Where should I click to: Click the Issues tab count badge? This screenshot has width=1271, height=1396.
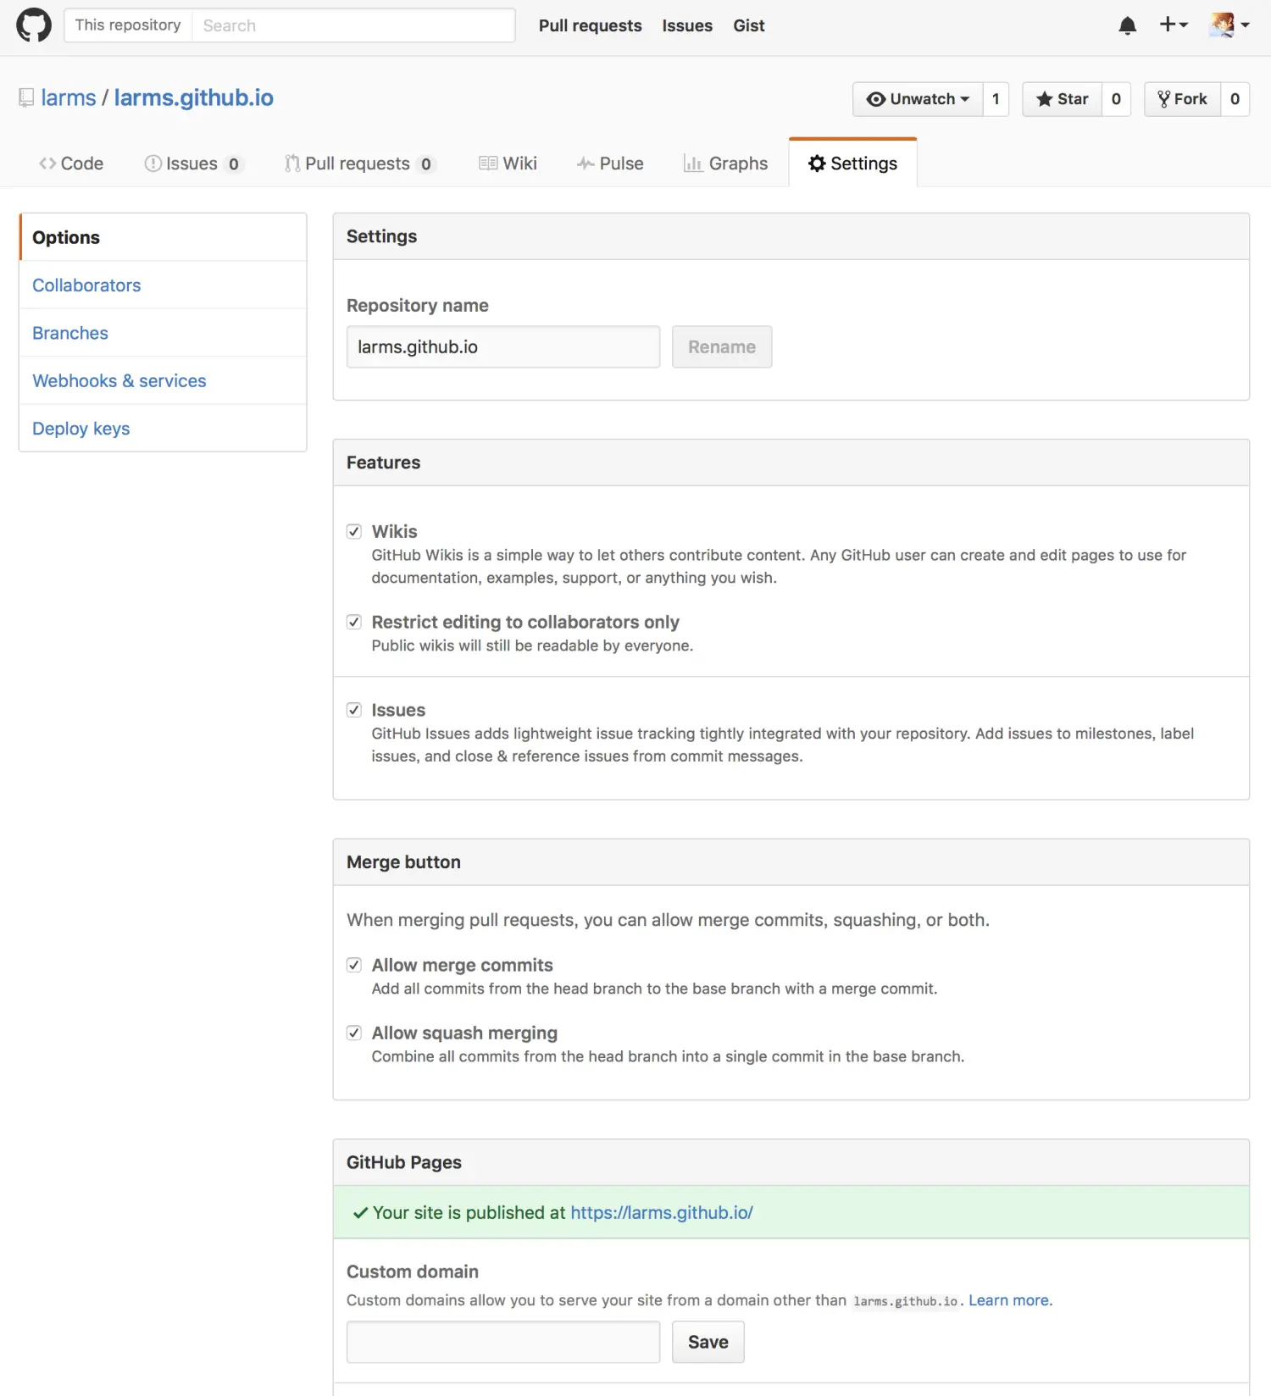coord(234,164)
